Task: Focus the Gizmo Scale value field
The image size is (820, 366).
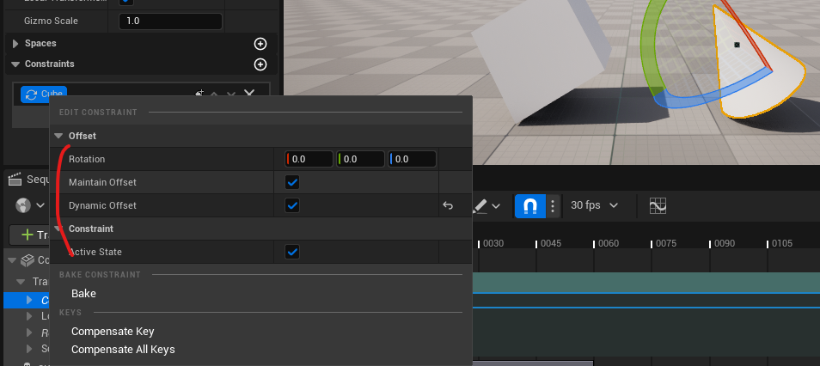Action: [170, 21]
